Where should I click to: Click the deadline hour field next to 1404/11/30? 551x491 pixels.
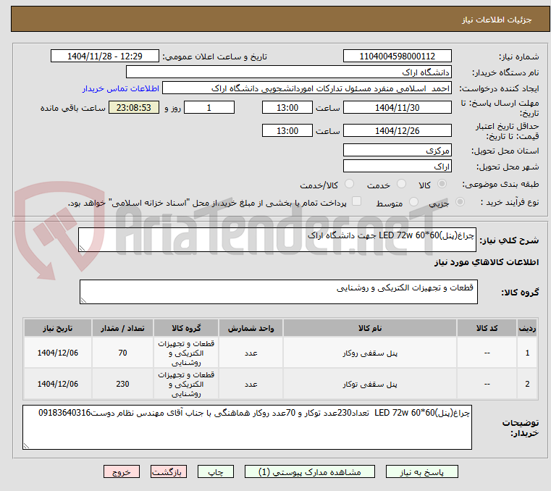[287, 108]
